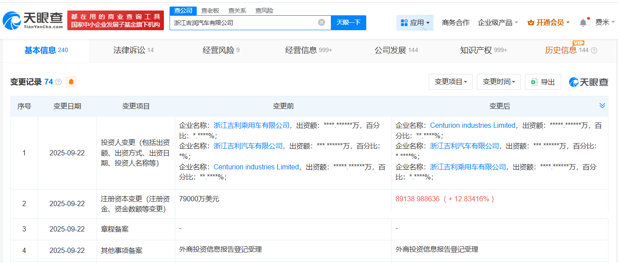Switch to the 基本信息 tab

click(46, 50)
